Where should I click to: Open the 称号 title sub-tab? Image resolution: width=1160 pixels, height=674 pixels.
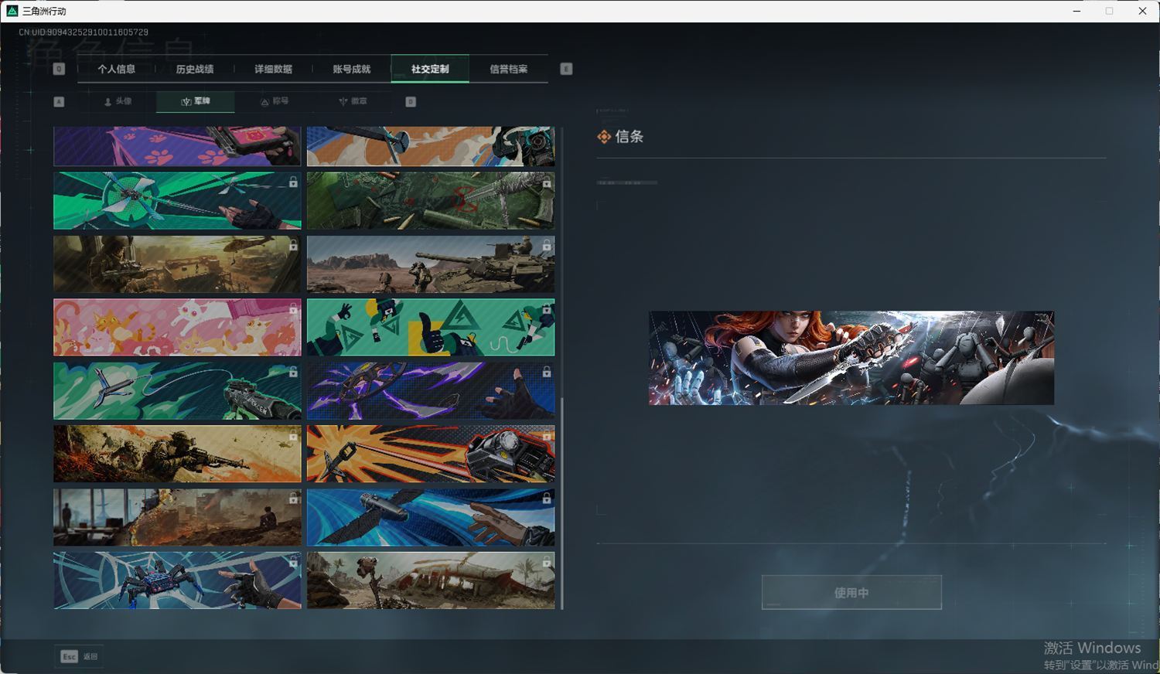(x=275, y=101)
